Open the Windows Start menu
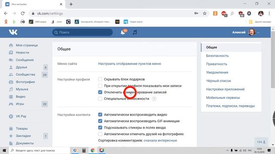 click(4, 150)
